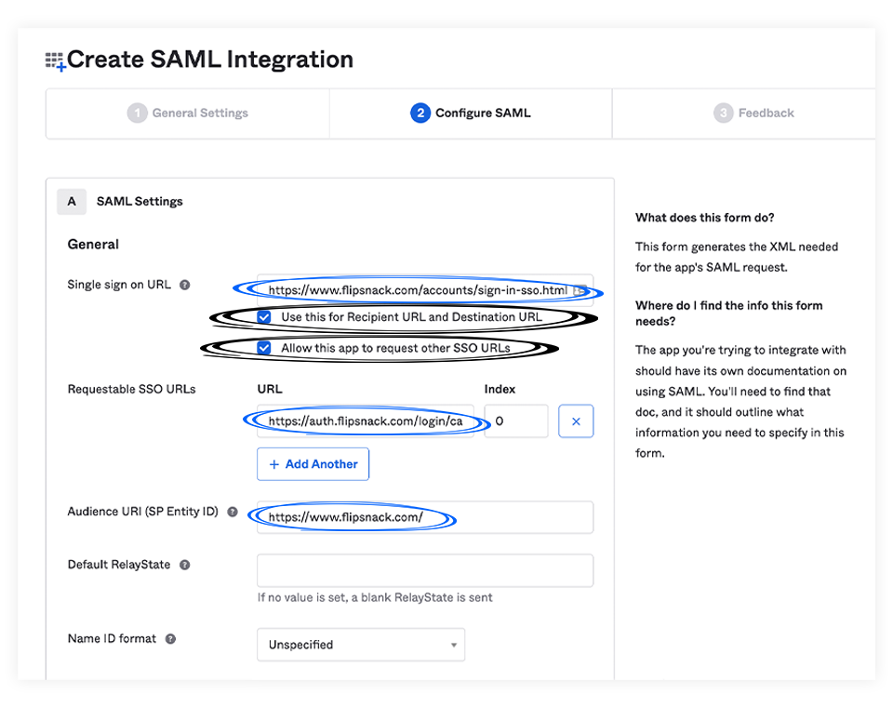Screen dimensions: 893x707
Task: Click 'Where do I find the info' heading
Action: point(729,313)
